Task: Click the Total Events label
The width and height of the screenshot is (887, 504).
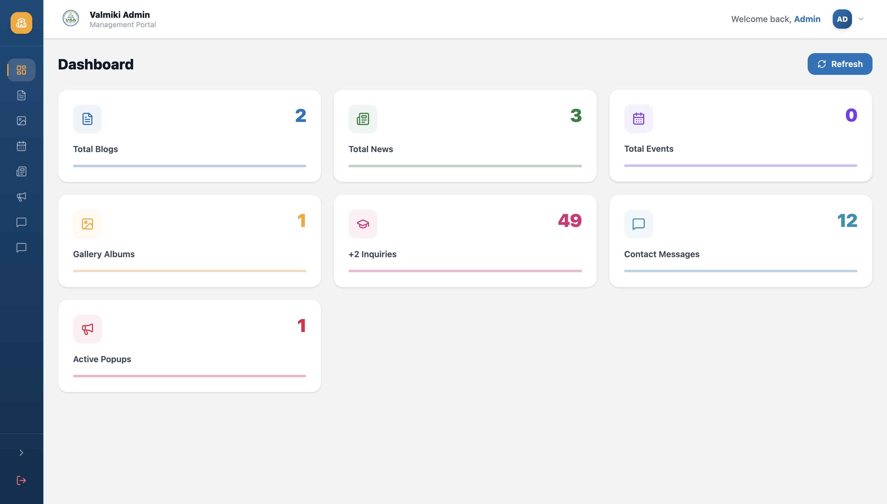Action: tap(649, 149)
